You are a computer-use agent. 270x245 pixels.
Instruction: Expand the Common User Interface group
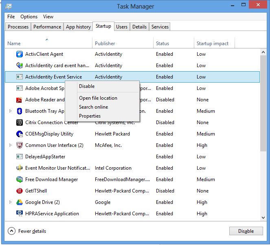coord(11,145)
